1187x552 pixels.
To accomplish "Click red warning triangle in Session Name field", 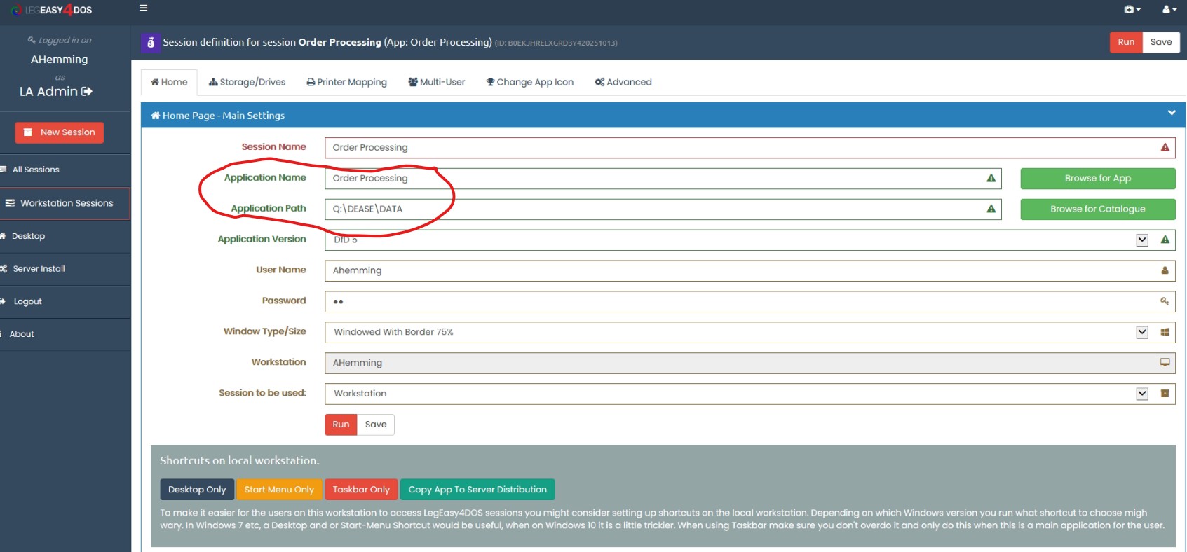I will tap(1165, 147).
